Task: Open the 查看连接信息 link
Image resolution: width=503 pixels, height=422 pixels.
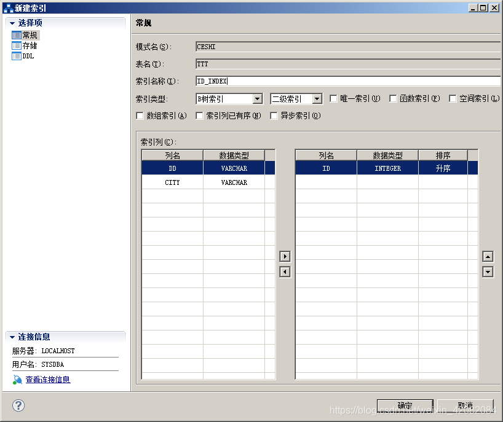Action: [x=48, y=380]
